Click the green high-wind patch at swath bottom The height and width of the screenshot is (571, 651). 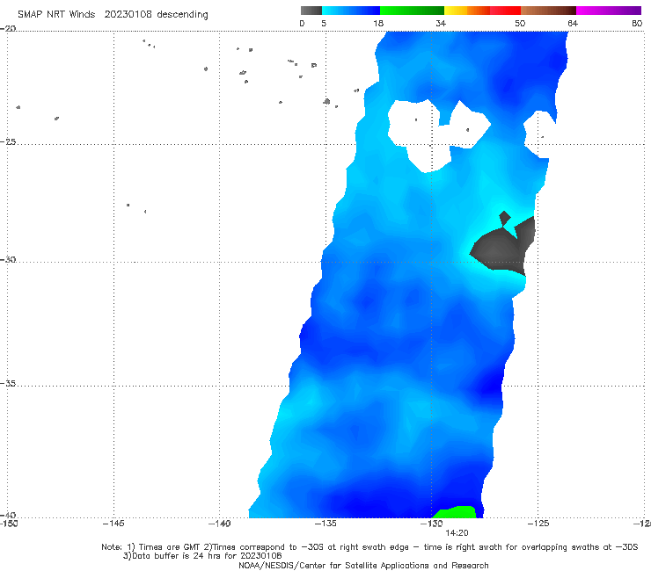(454, 512)
